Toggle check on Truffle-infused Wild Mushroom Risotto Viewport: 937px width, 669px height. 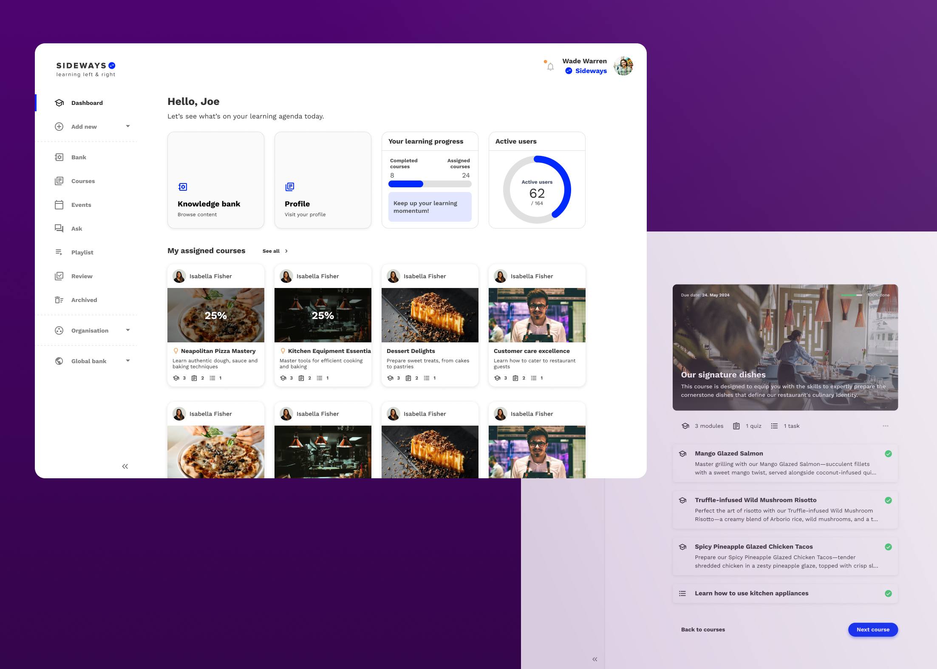tap(888, 500)
